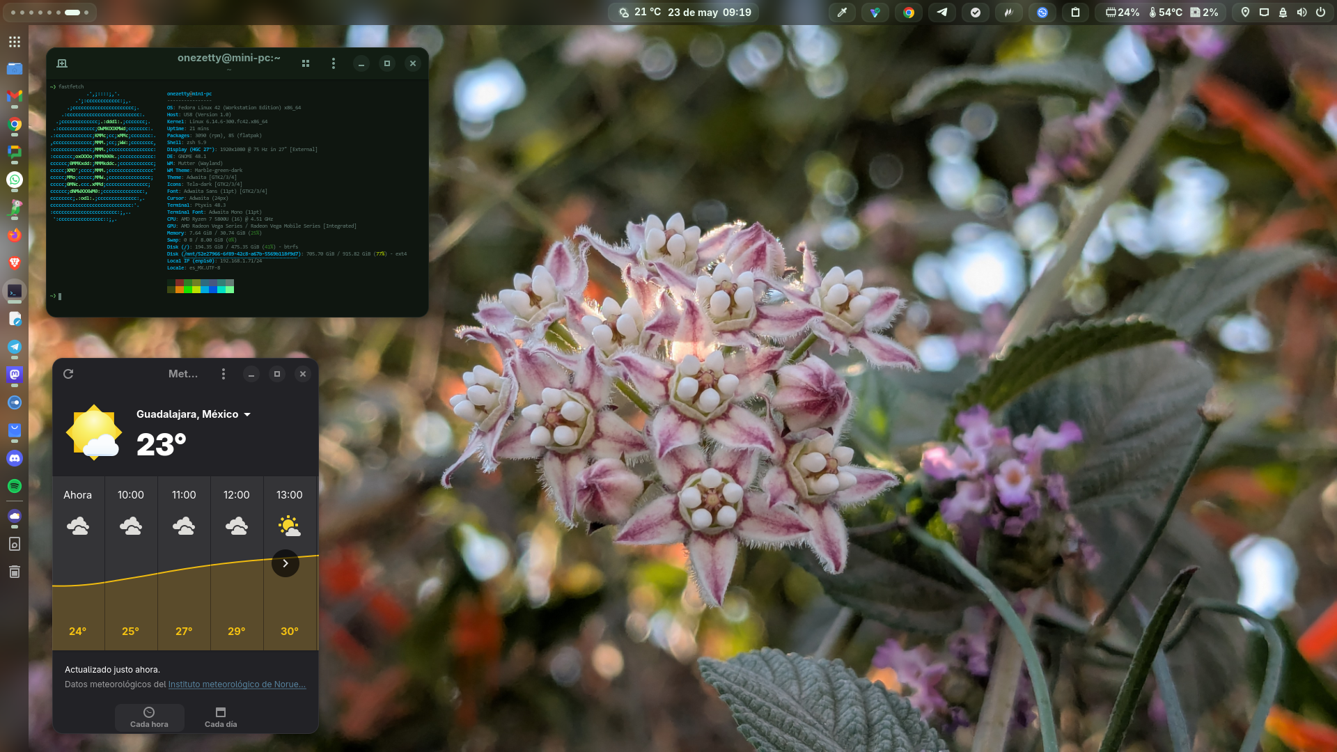Open the weather app's three-dot menu

pos(224,374)
